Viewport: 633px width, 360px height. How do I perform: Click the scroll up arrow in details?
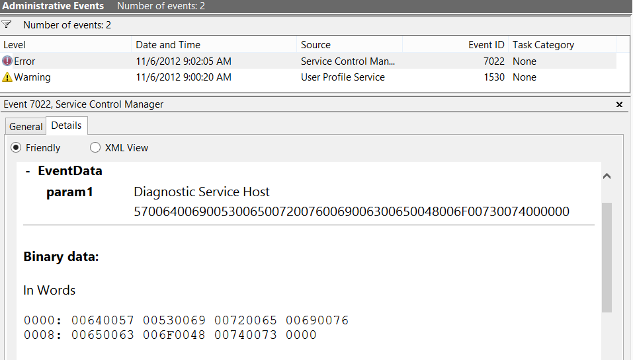pyautogui.click(x=607, y=177)
